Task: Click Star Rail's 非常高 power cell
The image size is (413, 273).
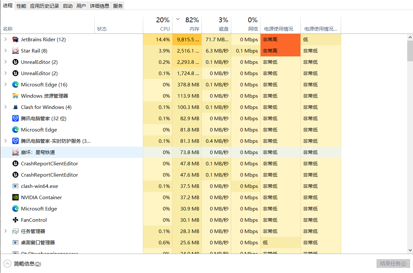Action: click(280, 51)
